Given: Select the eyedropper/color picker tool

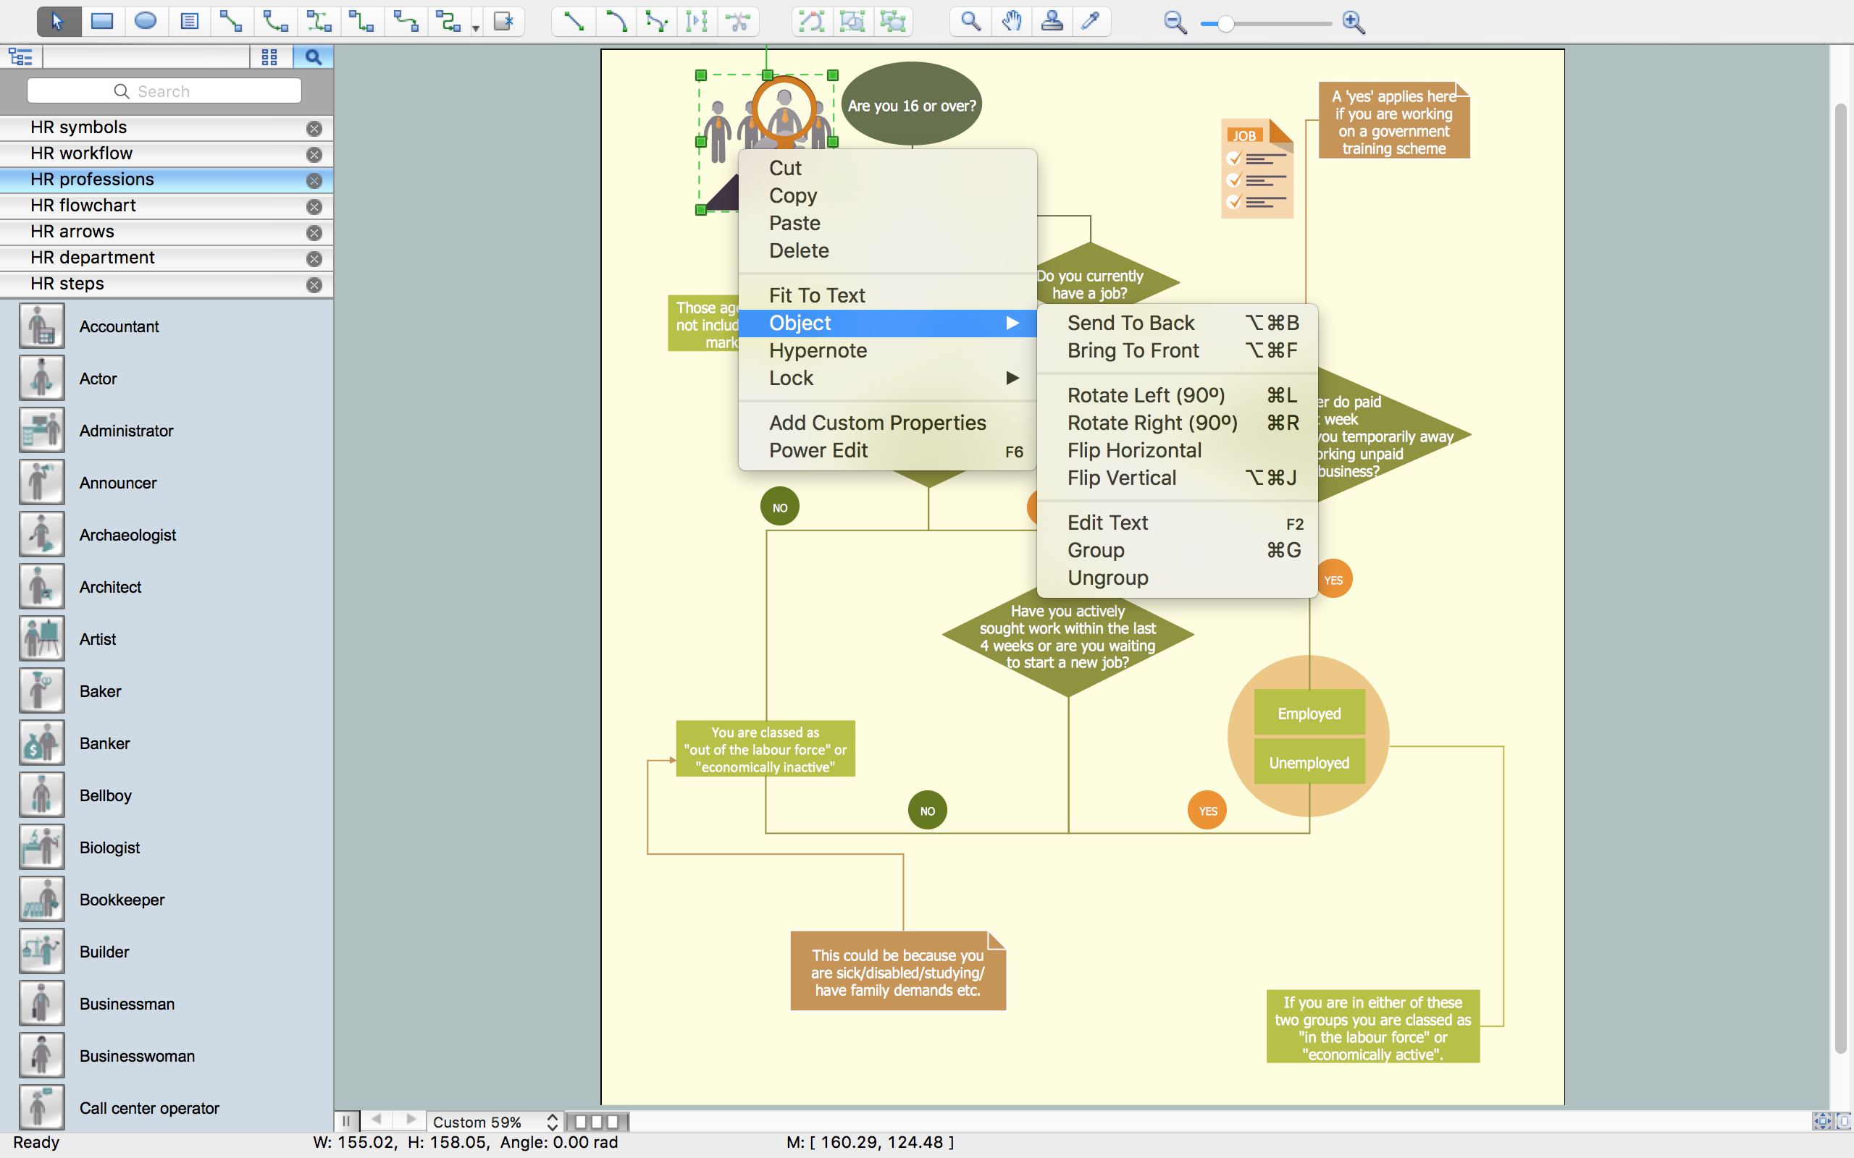Looking at the screenshot, I should coord(1092,22).
